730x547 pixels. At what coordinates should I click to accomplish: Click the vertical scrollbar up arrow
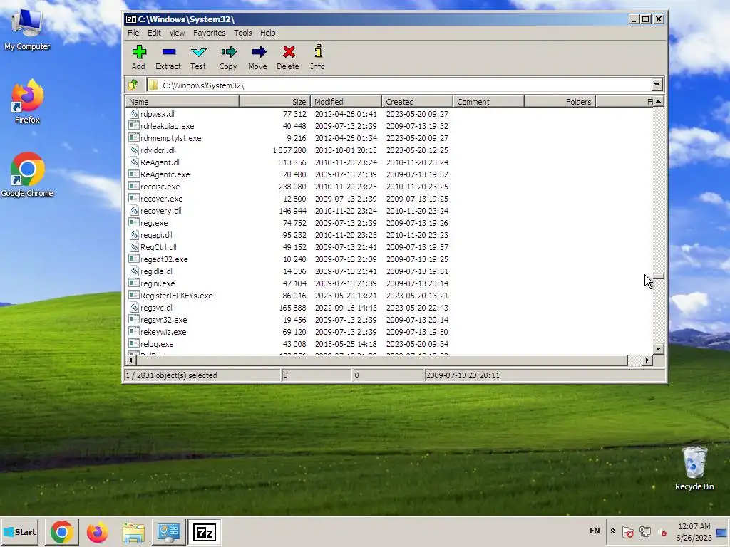tap(658, 101)
